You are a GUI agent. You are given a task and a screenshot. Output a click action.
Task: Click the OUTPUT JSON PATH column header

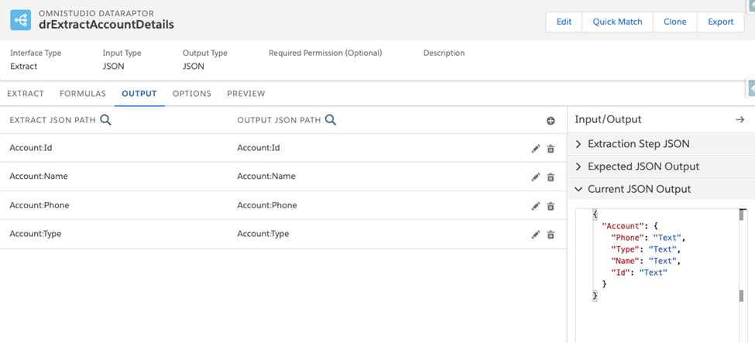tap(280, 120)
